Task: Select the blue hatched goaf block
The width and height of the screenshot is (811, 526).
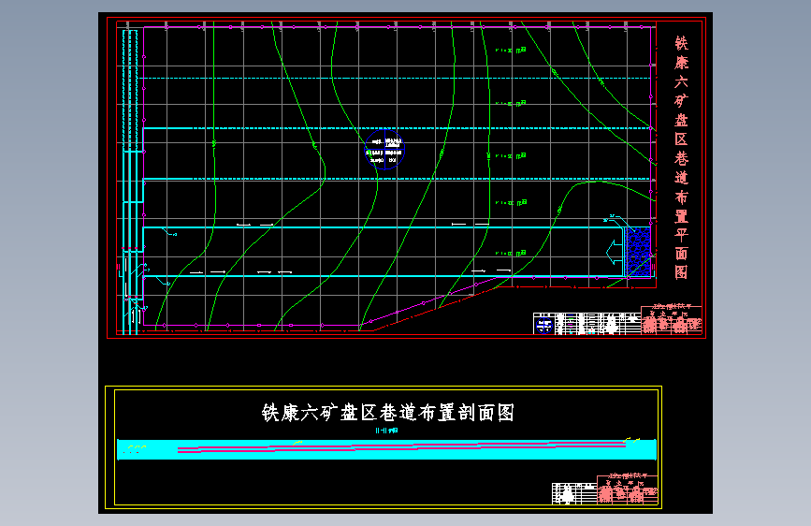Action: pyautogui.click(x=638, y=252)
